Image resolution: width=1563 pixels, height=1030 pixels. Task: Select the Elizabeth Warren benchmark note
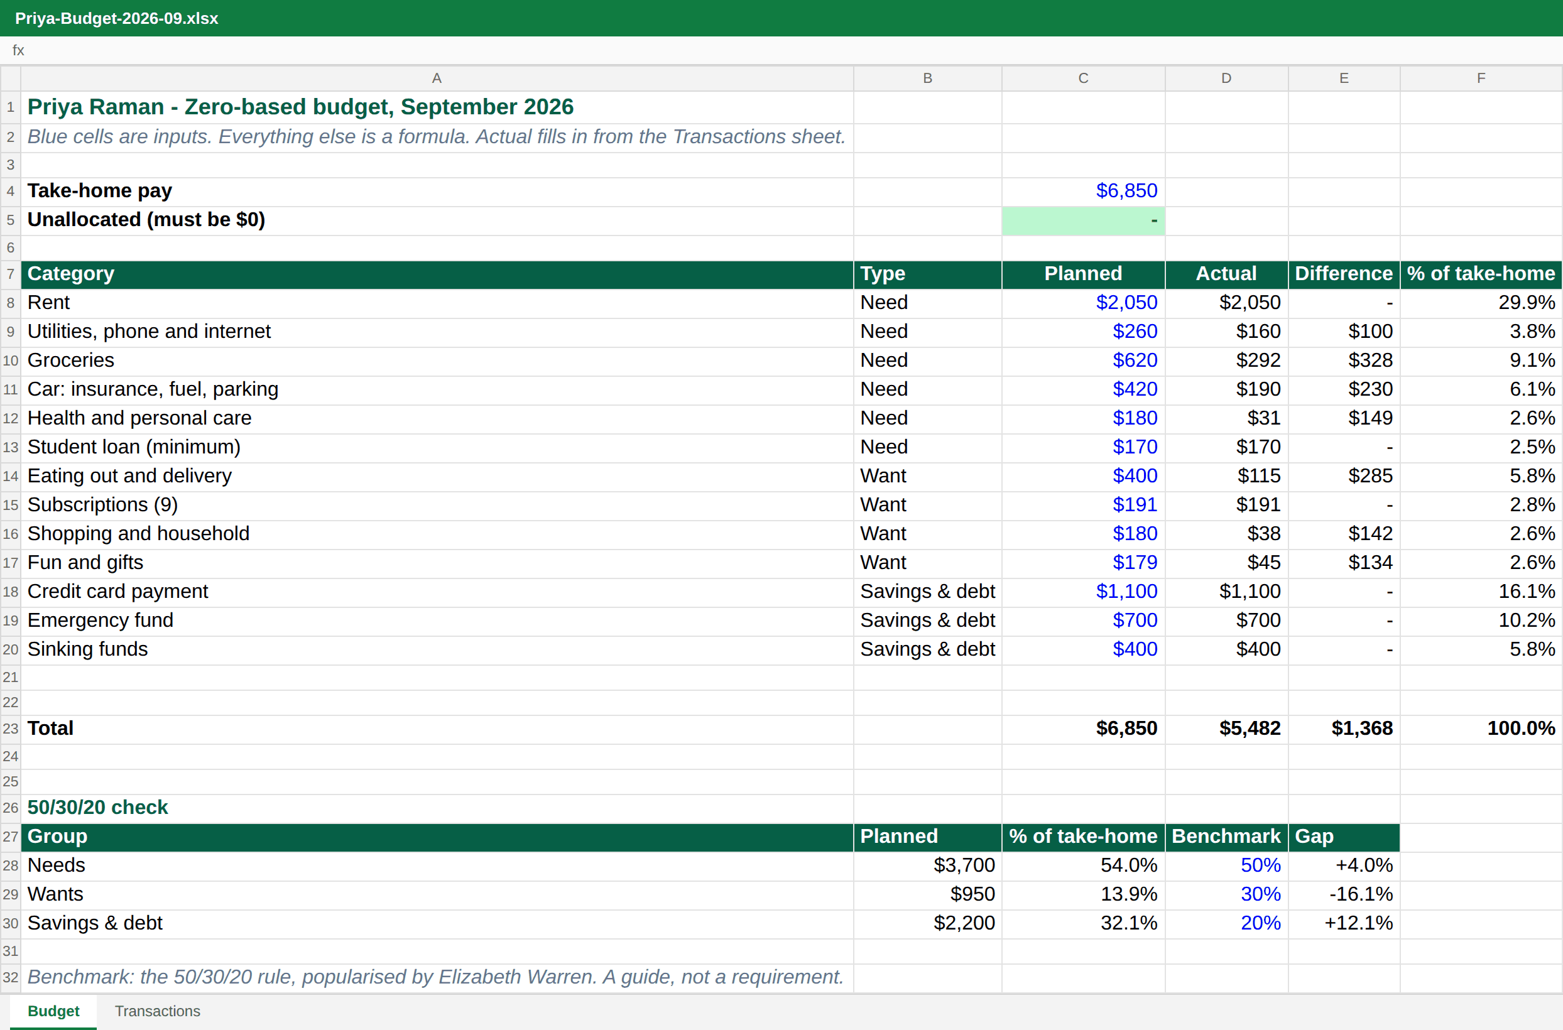click(437, 977)
